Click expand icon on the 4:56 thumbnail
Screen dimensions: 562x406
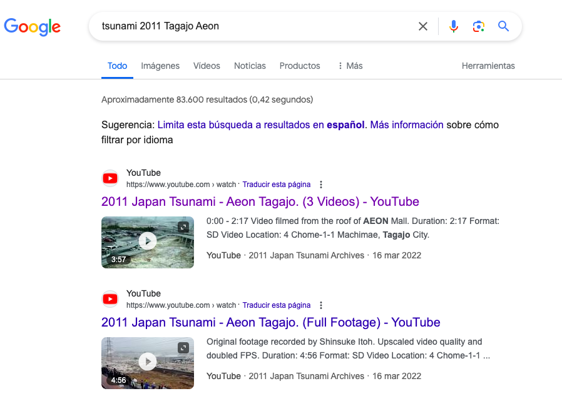tap(183, 348)
